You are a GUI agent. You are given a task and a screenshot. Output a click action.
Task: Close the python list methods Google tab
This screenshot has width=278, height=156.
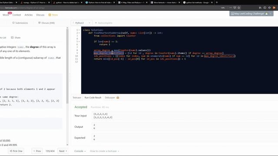coord(212,3)
